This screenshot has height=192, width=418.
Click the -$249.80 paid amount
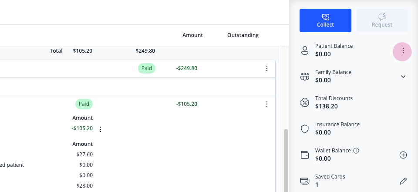pos(187,68)
